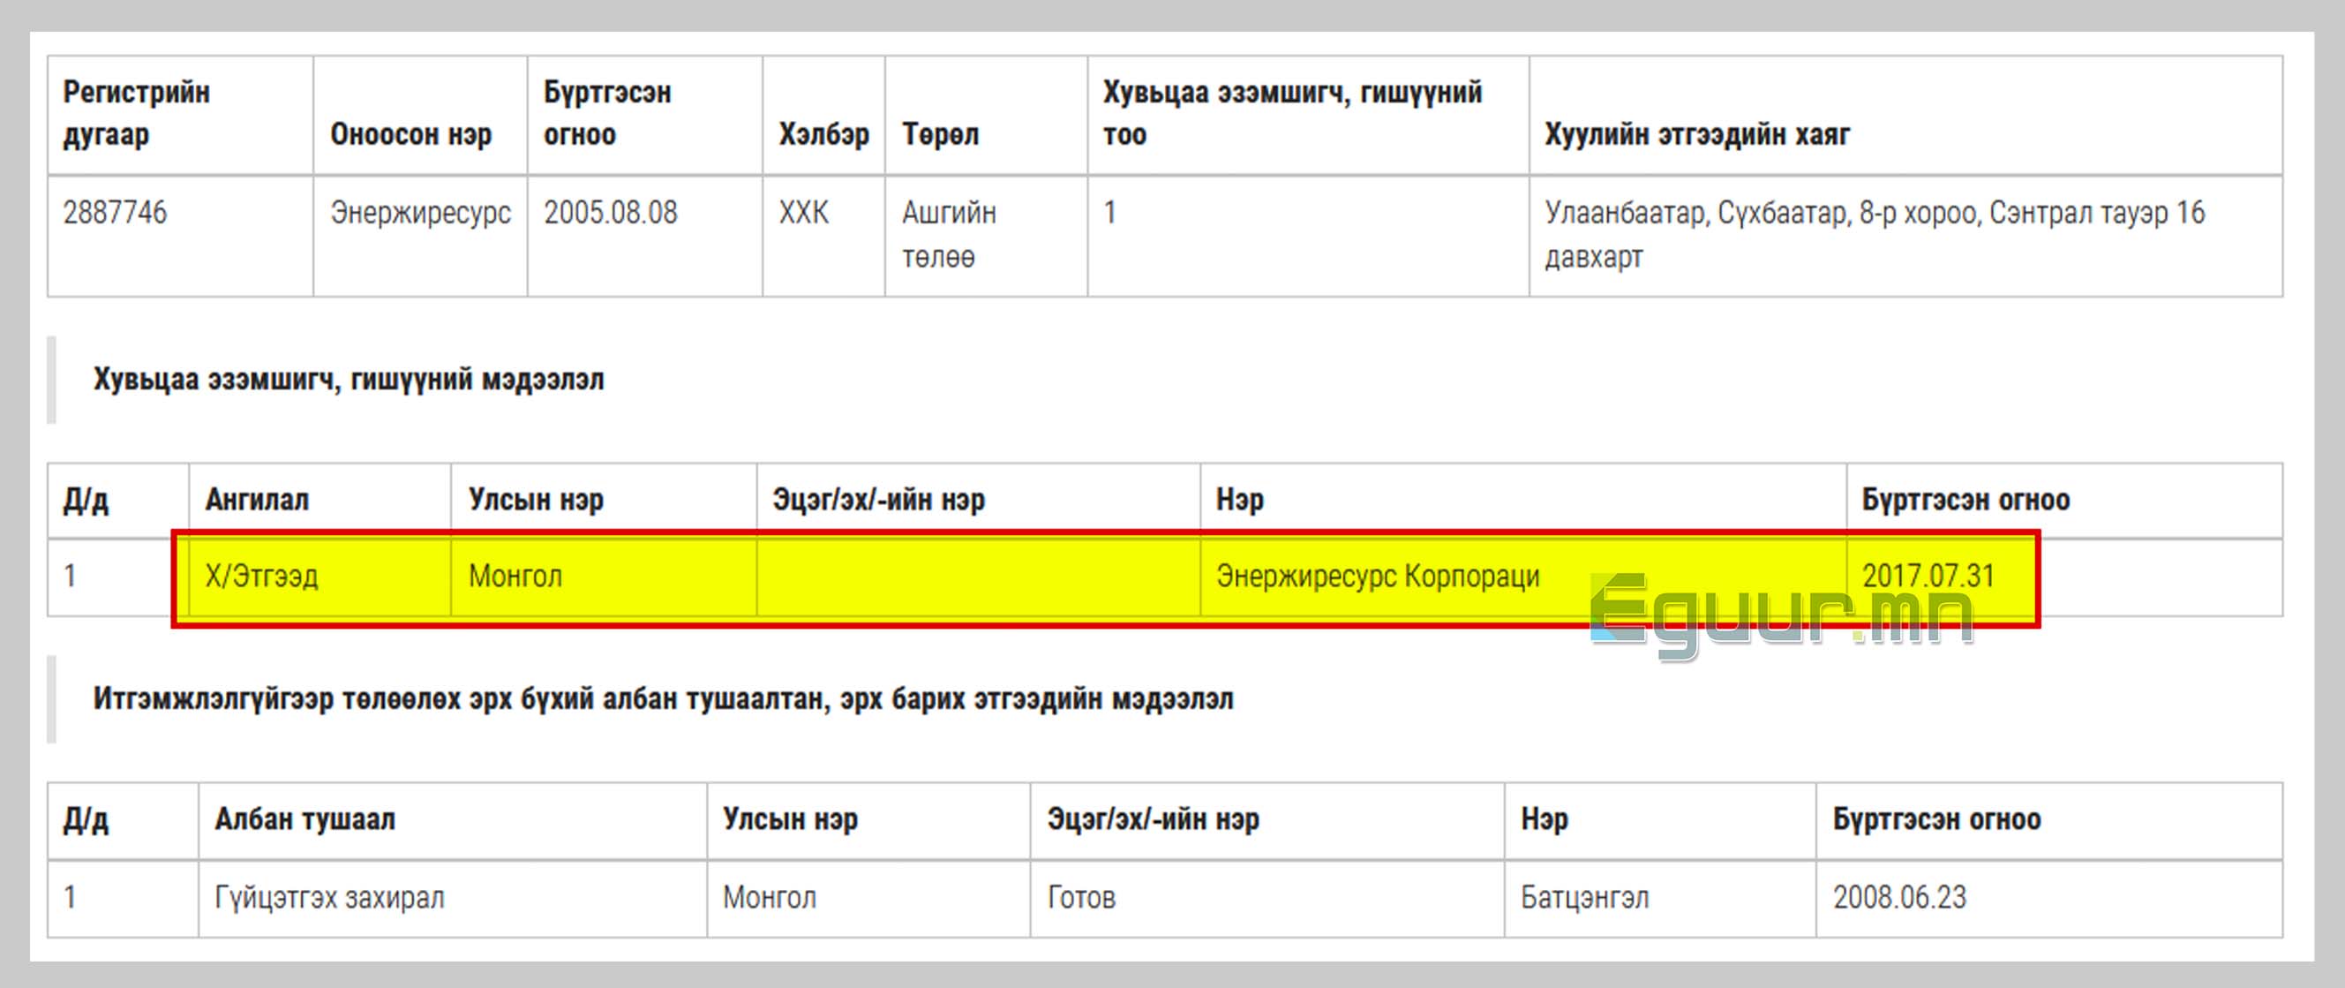The width and height of the screenshot is (2345, 988).
Task: Click Монгол in the shareholder row
Action: [x=604, y=577]
